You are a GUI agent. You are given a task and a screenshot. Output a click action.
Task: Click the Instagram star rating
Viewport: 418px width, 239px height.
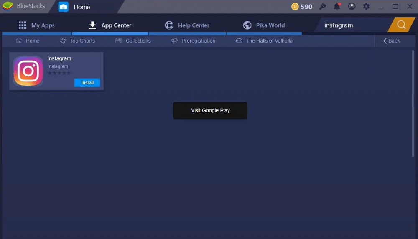(x=59, y=73)
